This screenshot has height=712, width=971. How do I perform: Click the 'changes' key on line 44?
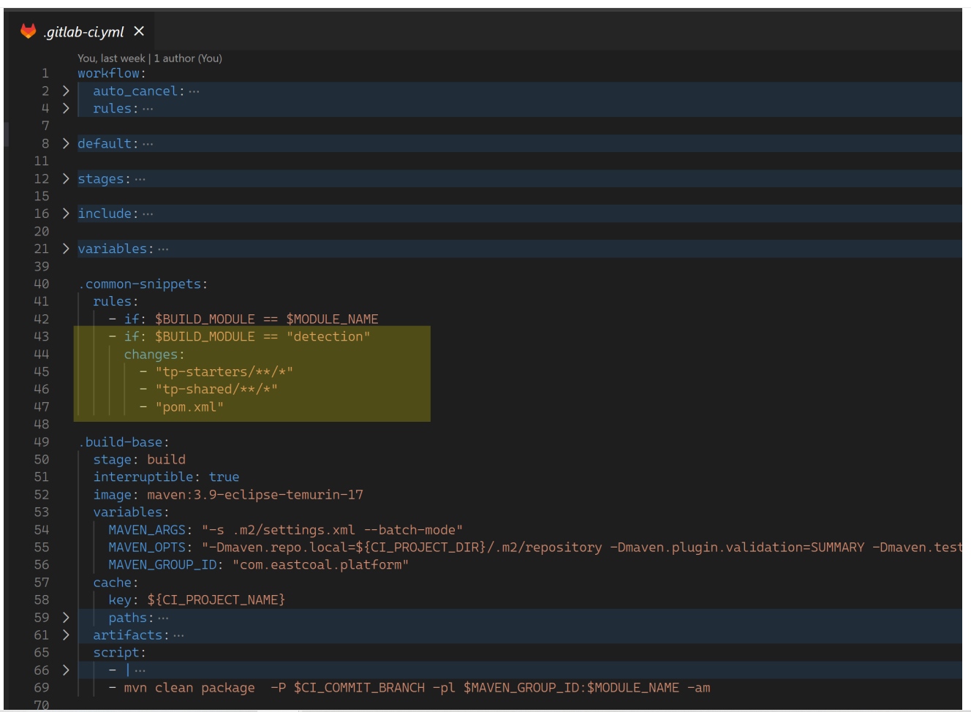click(151, 355)
